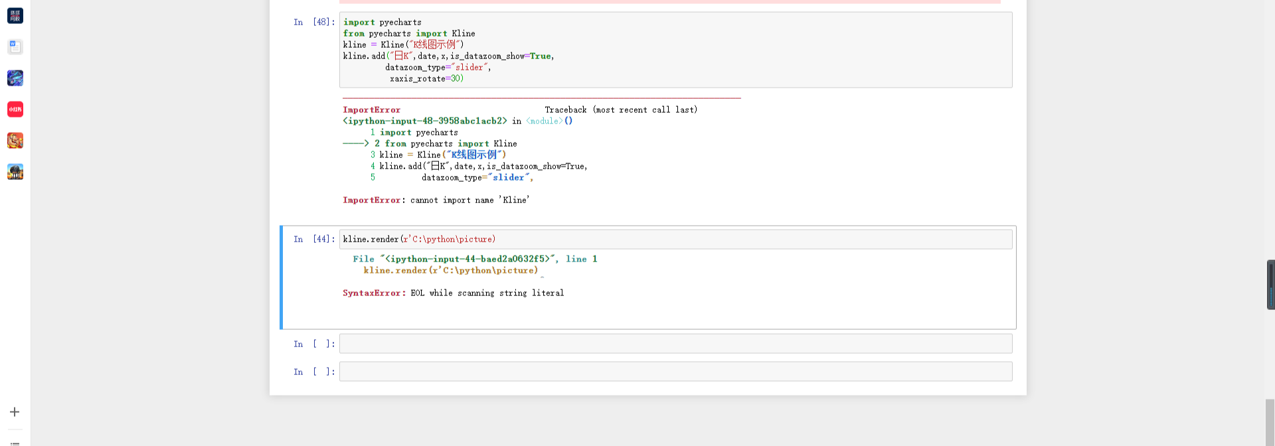
Task: Select the In [44] cell prompt
Action: tap(314, 240)
